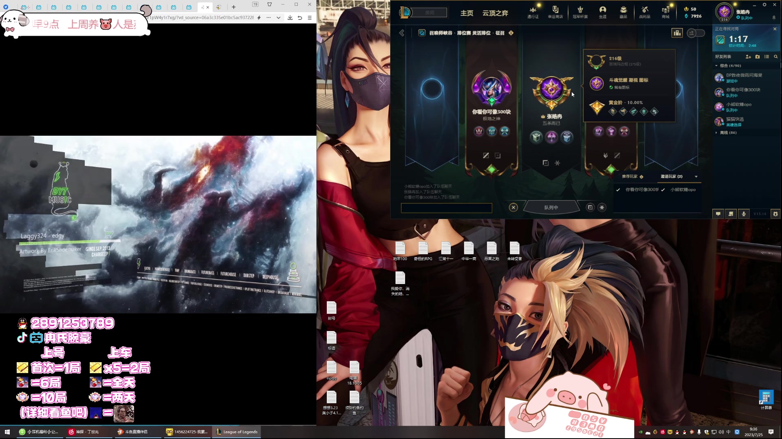This screenshot has height=439, width=782.
Task: Open the chat bubble icon at client bottom
Action: coord(718,213)
